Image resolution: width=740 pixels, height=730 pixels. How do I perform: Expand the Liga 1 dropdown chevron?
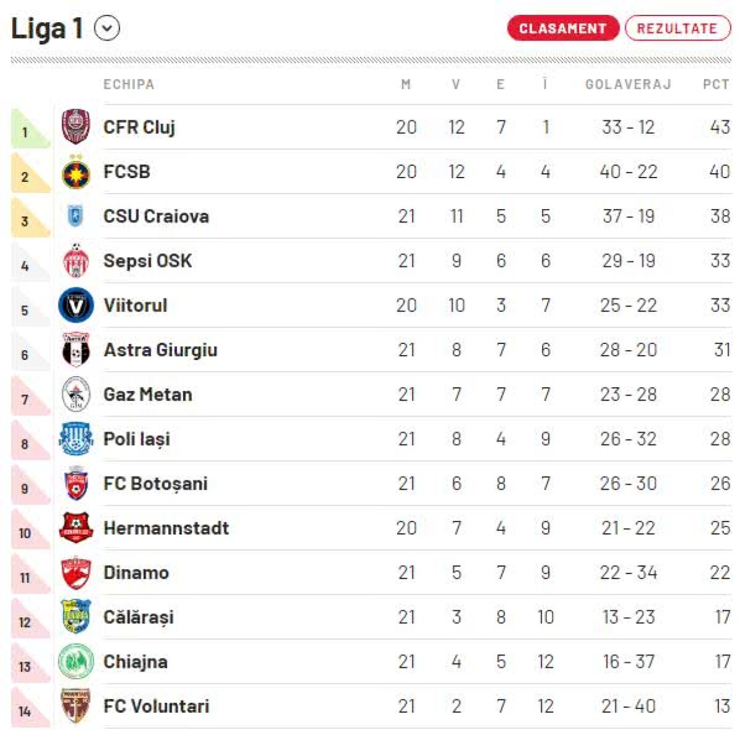pyautogui.click(x=107, y=28)
